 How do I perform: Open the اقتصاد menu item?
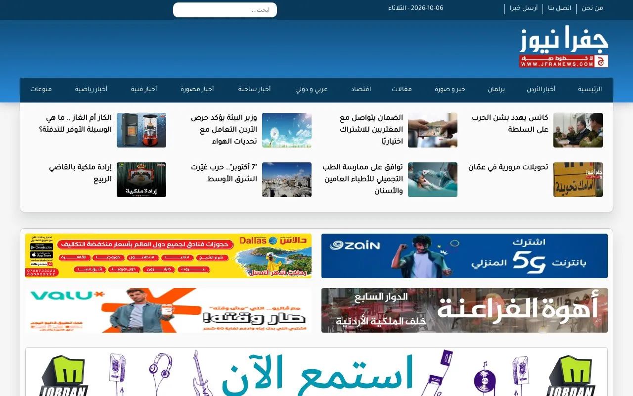coord(361,90)
